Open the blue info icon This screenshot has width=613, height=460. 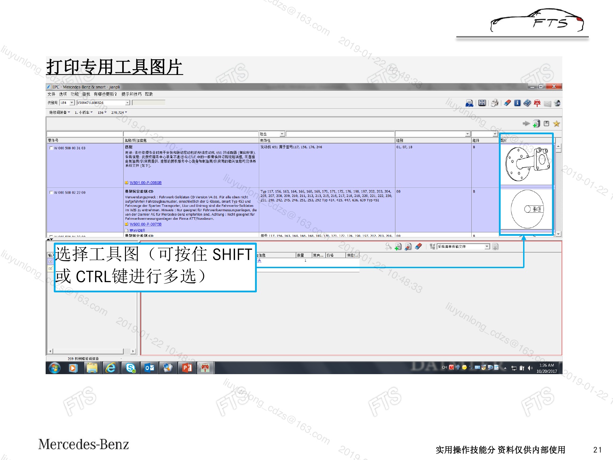(x=517, y=103)
